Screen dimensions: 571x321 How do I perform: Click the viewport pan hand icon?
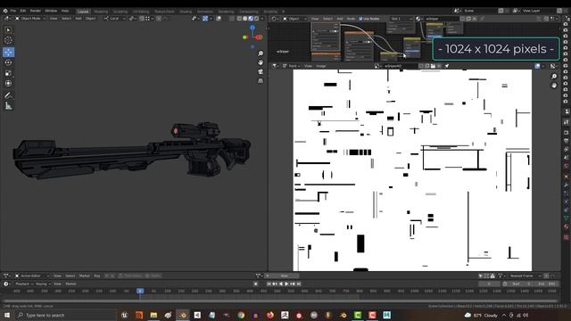pyautogui.click(x=261, y=62)
